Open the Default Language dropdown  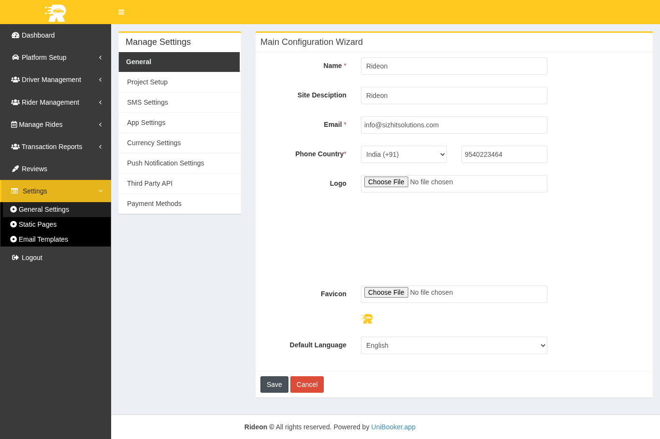click(x=454, y=345)
